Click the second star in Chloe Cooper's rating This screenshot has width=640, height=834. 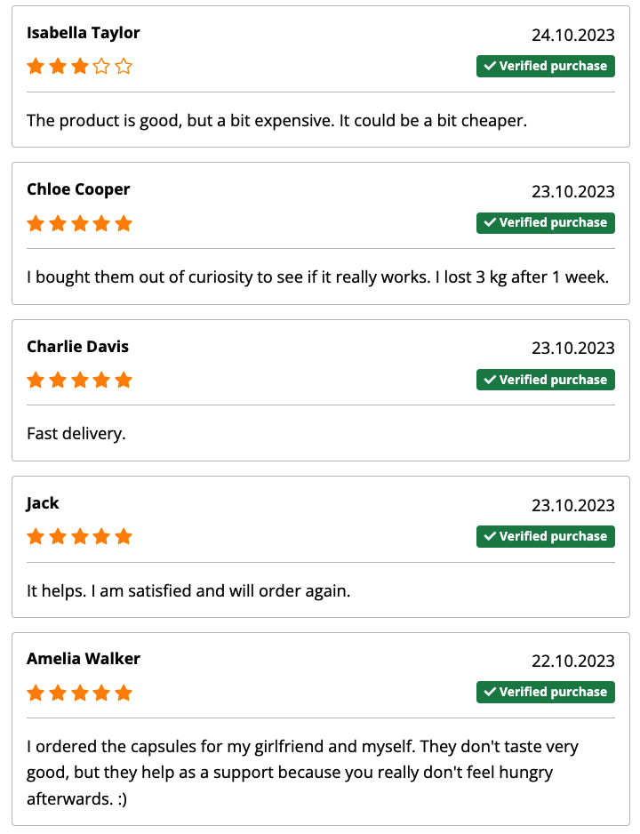coord(58,223)
